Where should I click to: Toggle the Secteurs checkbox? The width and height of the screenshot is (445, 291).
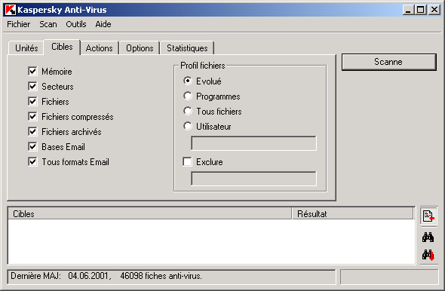[32, 86]
